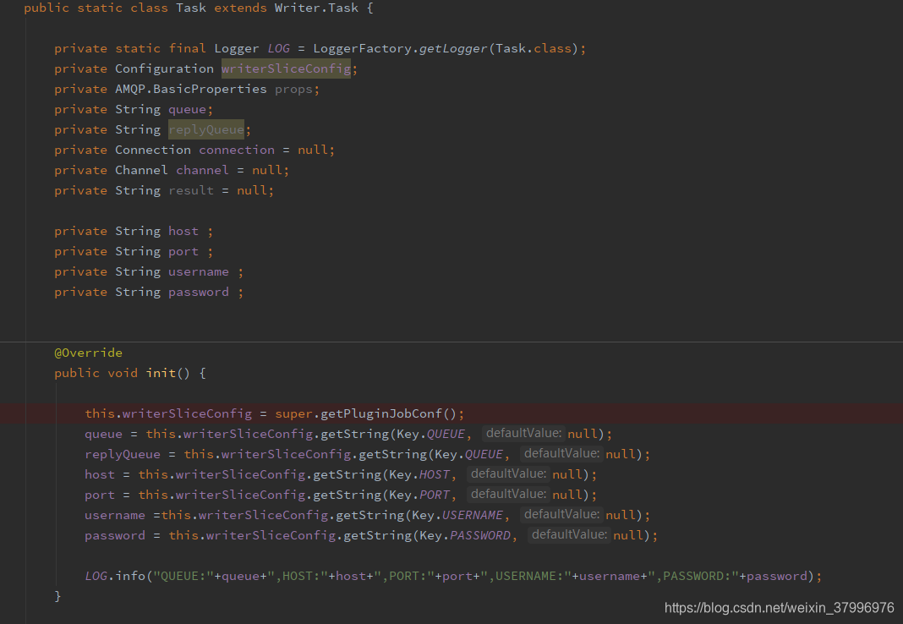Click the "QUEUE:" string literal in LOG.info
Image resolution: width=903 pixels, height=624 pixels.
[183, 576]
